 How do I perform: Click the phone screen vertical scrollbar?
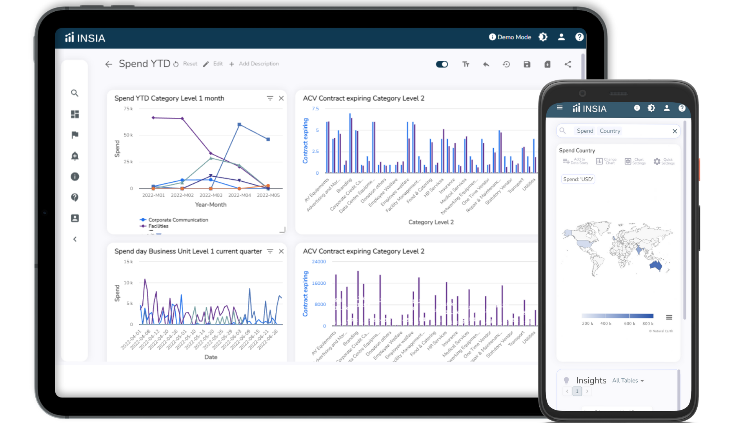(x=685, y=219)
